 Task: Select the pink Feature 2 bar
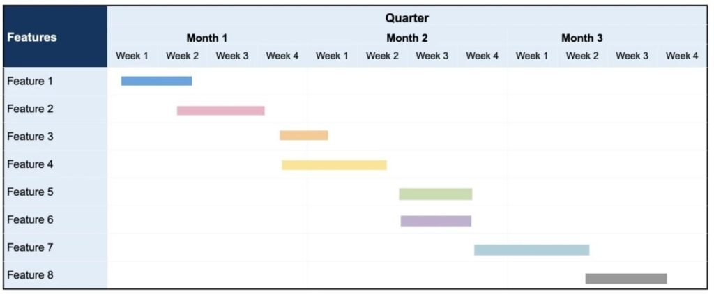[221, 111]
